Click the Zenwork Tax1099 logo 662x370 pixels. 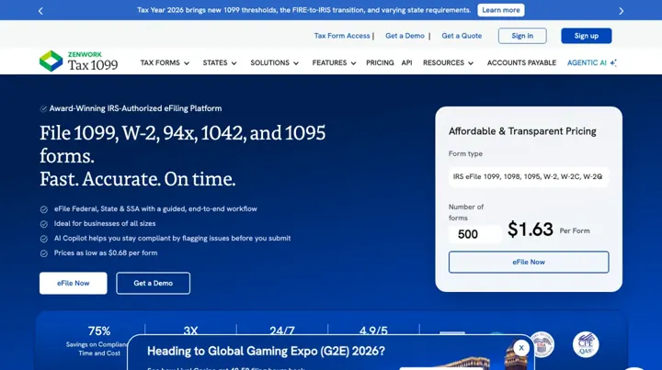point(78,62)
